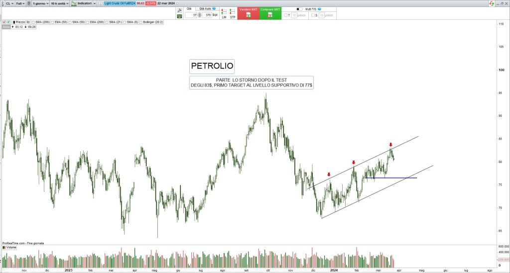Open the Indicatori panel
This screenshot has width=510, height=273.
(x=82, y=3)
